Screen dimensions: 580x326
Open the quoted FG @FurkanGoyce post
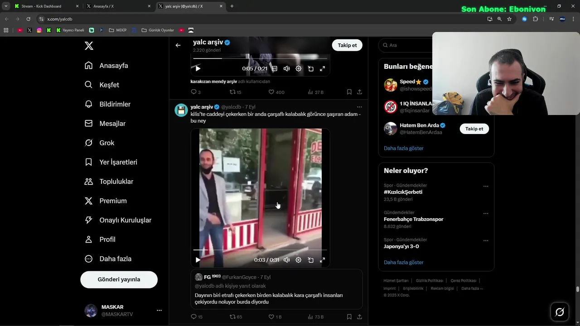(276, 289)
